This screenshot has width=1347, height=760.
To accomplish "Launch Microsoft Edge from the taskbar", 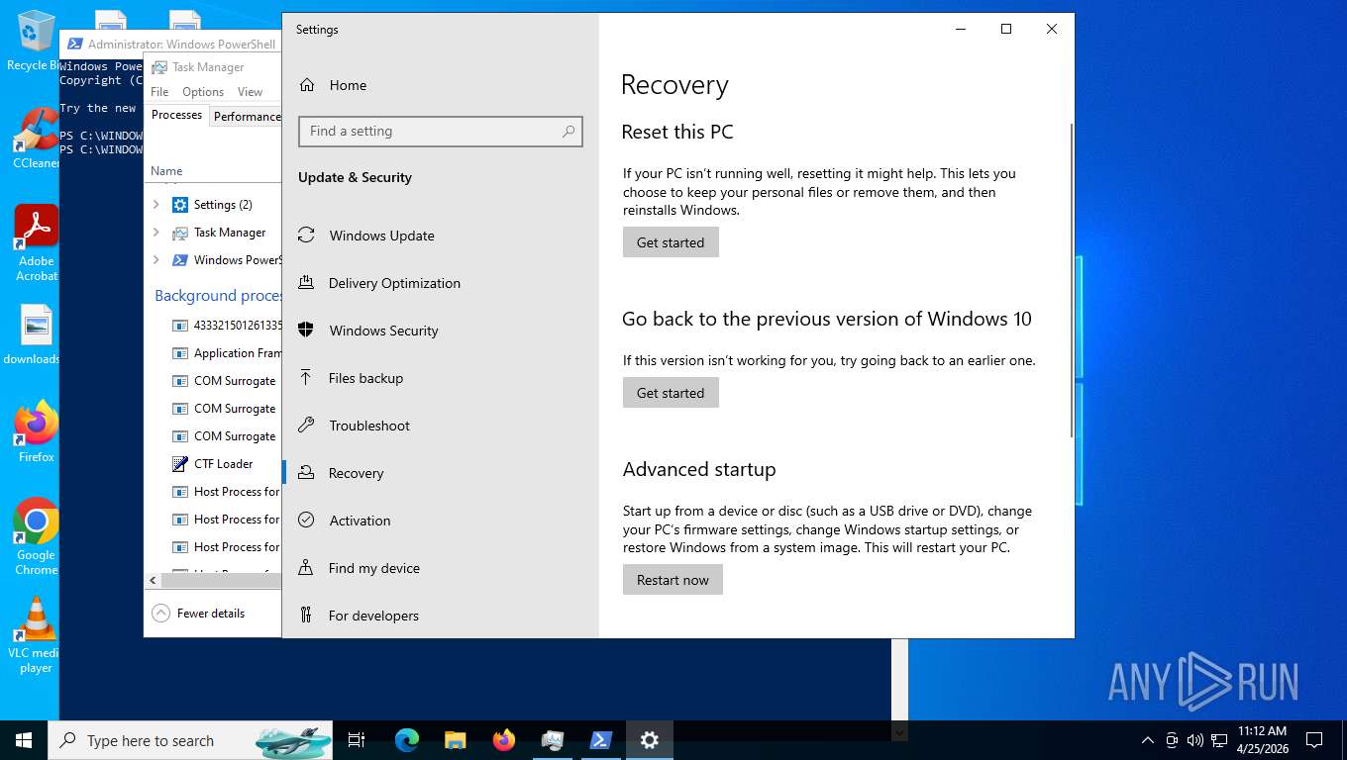I will pyautogui.click(x=406, y=740).
